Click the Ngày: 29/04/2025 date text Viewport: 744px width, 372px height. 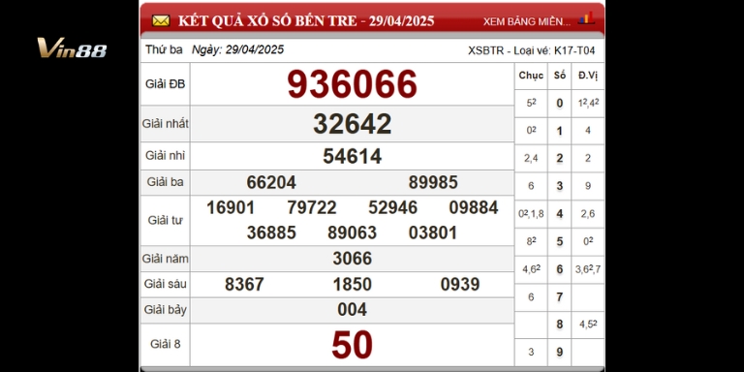point(237,49)
